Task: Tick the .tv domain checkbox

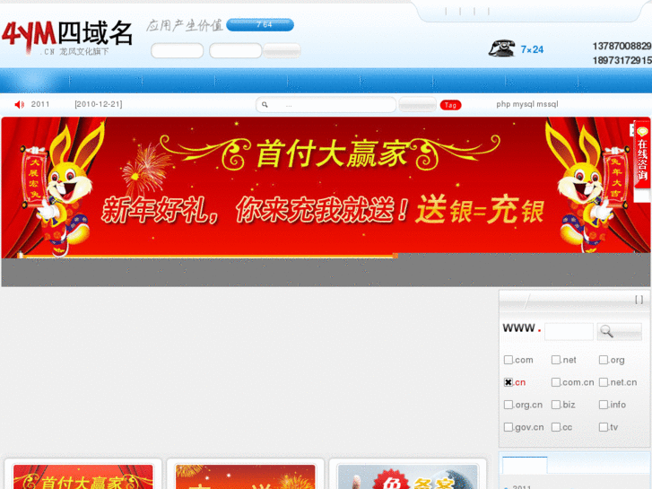Action: pyautogui.click(x=603, y=427)
